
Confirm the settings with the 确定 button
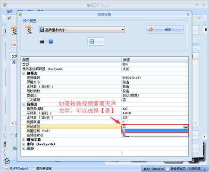[x=165, y=29]
